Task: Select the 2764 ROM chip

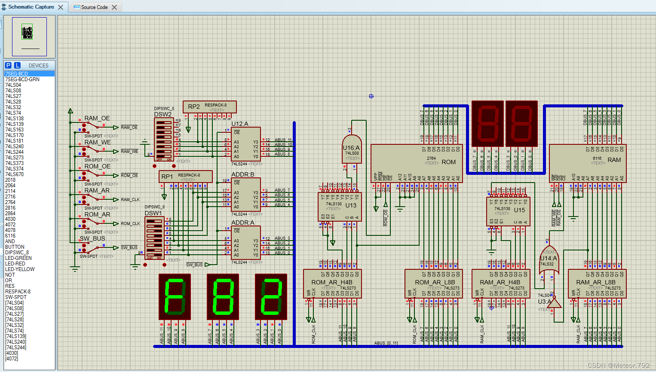Action: tap(417, 163)
